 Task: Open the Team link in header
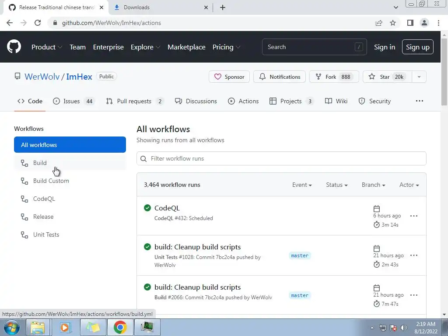click(x=77, y=47)
